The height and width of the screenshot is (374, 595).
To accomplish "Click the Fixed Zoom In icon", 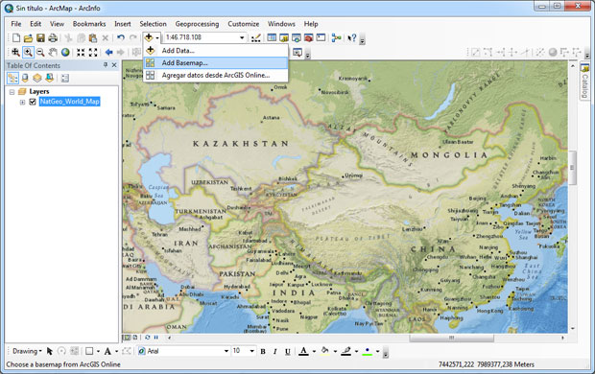I will [81, 52].
